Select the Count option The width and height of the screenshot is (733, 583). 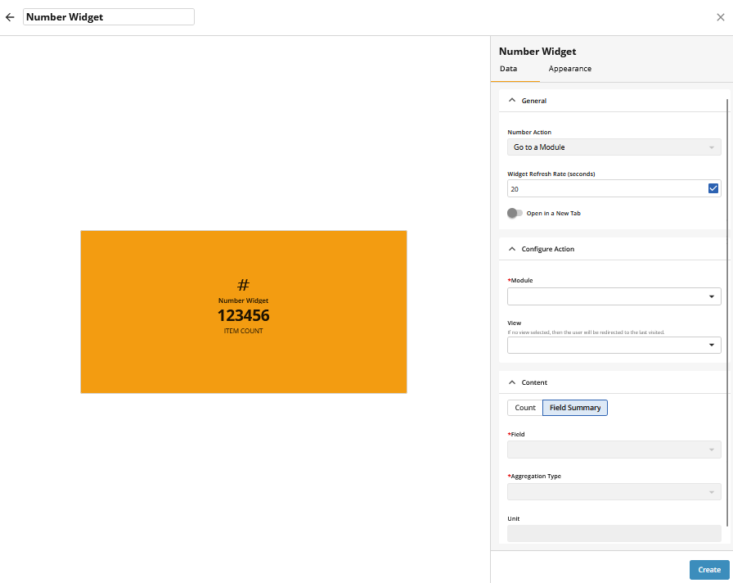(x=525, y=408)
